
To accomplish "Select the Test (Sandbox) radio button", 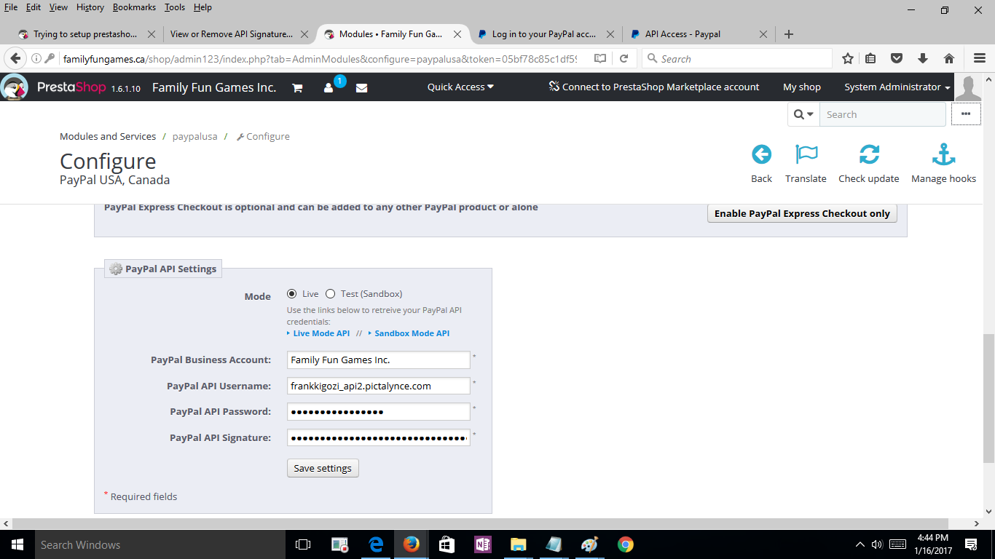I will [x=331, y=294].
